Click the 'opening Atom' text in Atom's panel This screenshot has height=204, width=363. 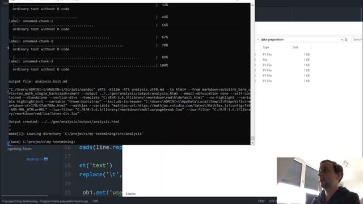coord(19,149)
